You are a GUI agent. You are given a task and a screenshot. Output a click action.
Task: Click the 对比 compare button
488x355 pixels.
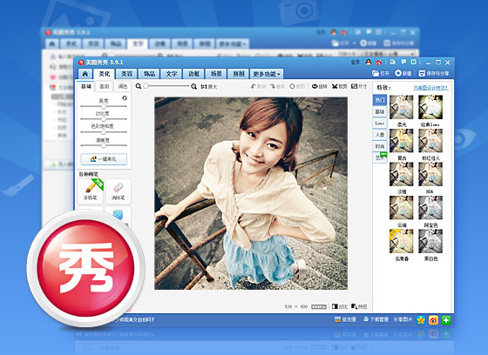click(x=340, y=306)
